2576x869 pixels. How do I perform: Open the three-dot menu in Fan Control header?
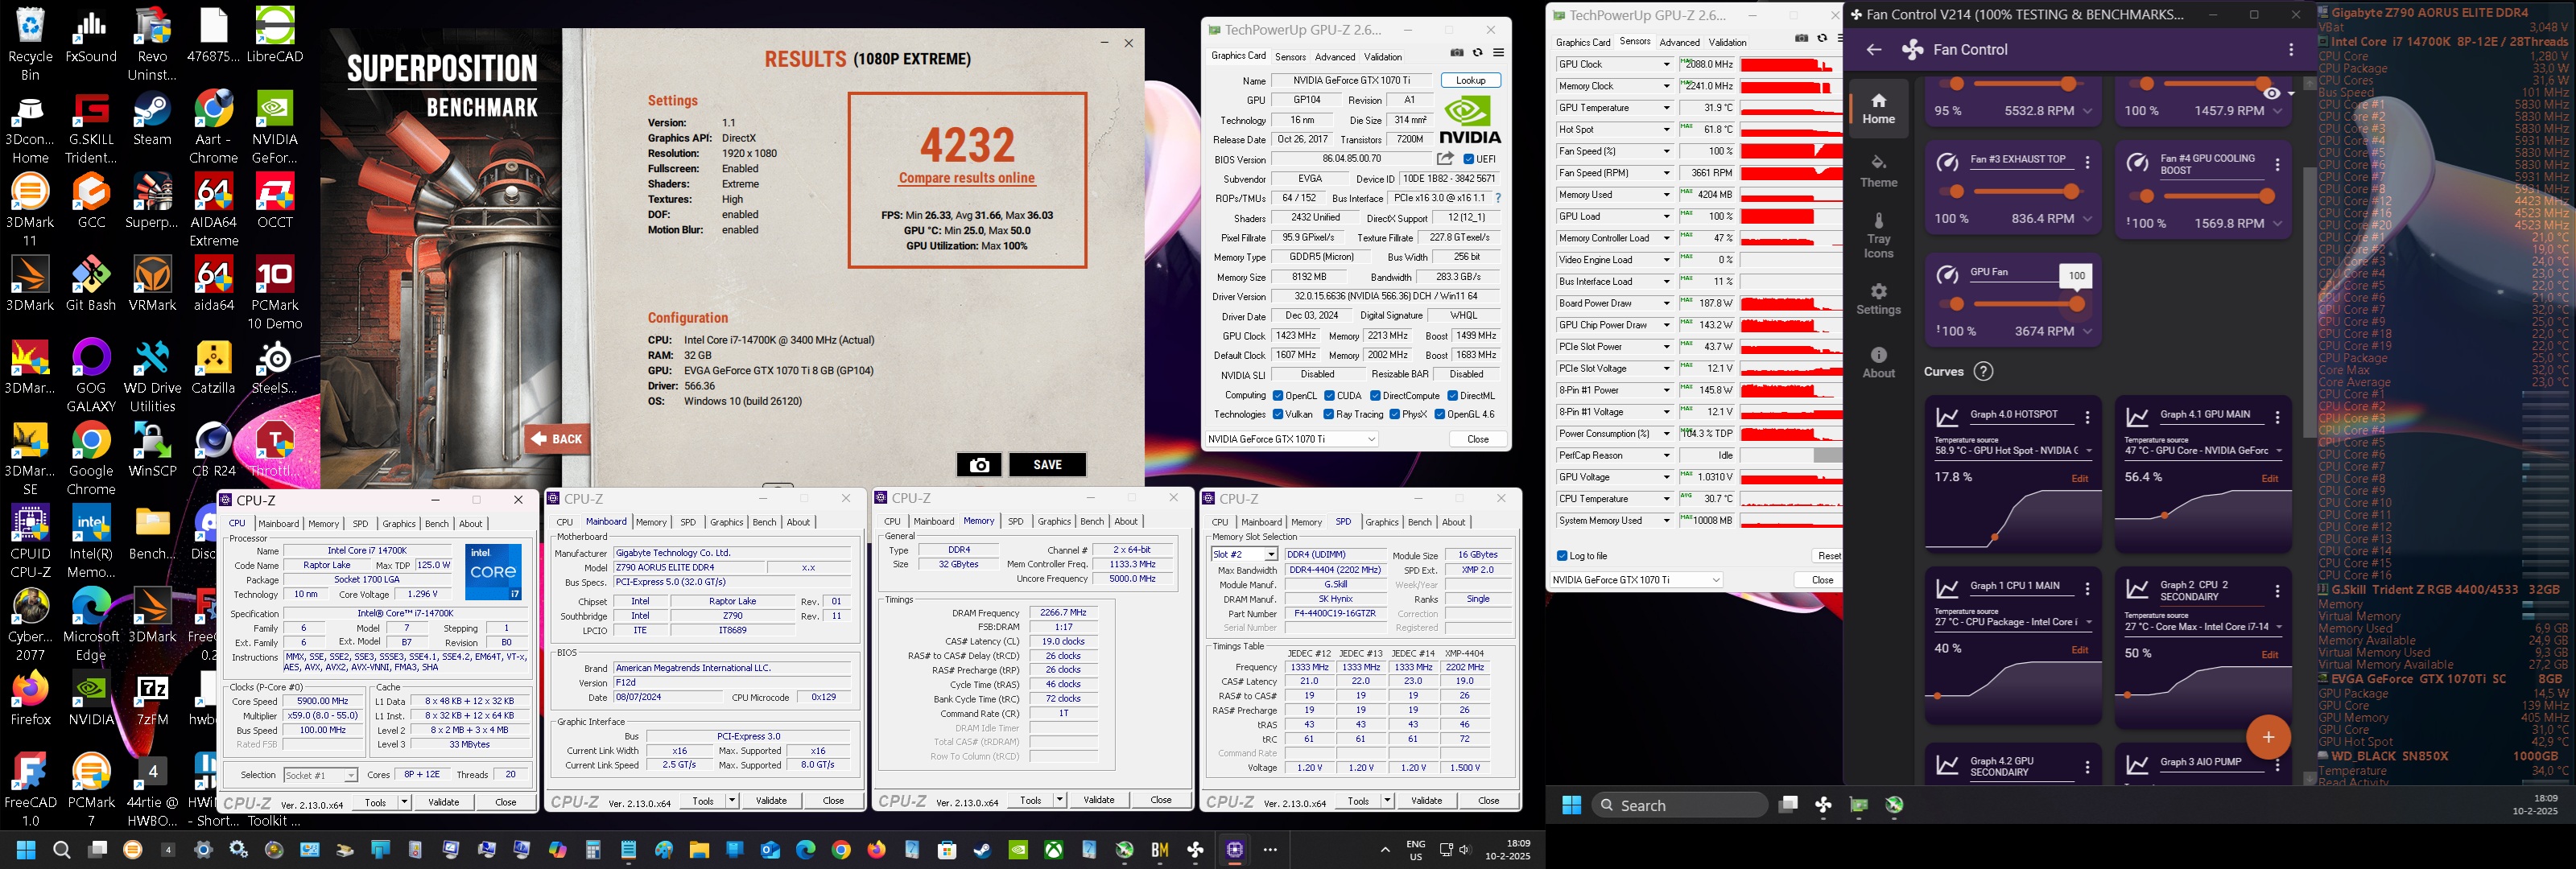pos(2291,49)
